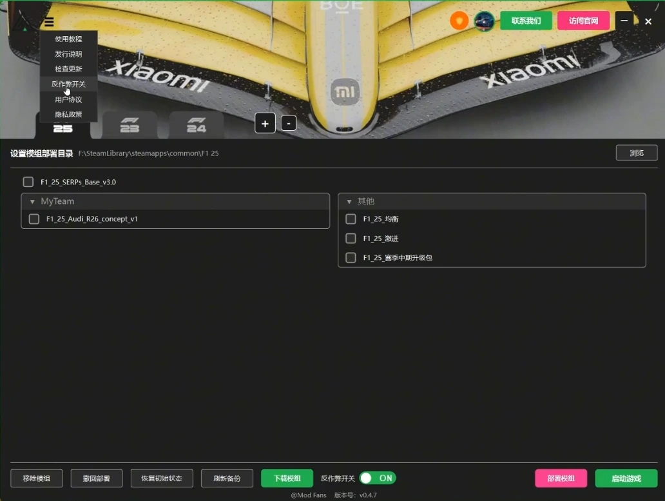Tick the F1_25_均衡 checkbox
The width and height of the screenshot is (665, 501).
coord(351,219)
